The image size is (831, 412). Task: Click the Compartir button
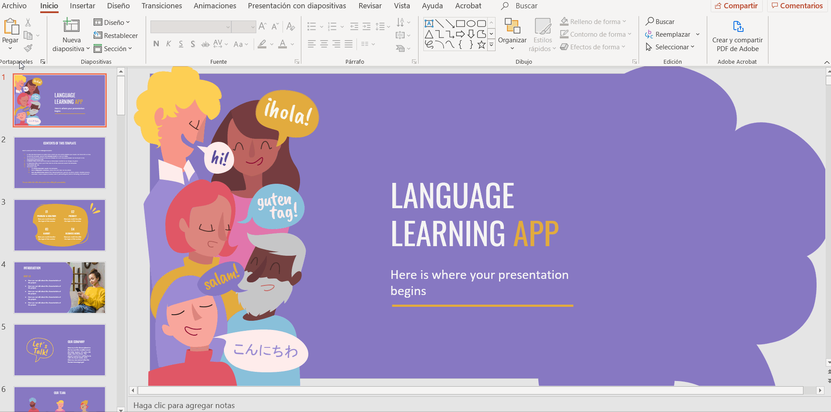point(737,6)
